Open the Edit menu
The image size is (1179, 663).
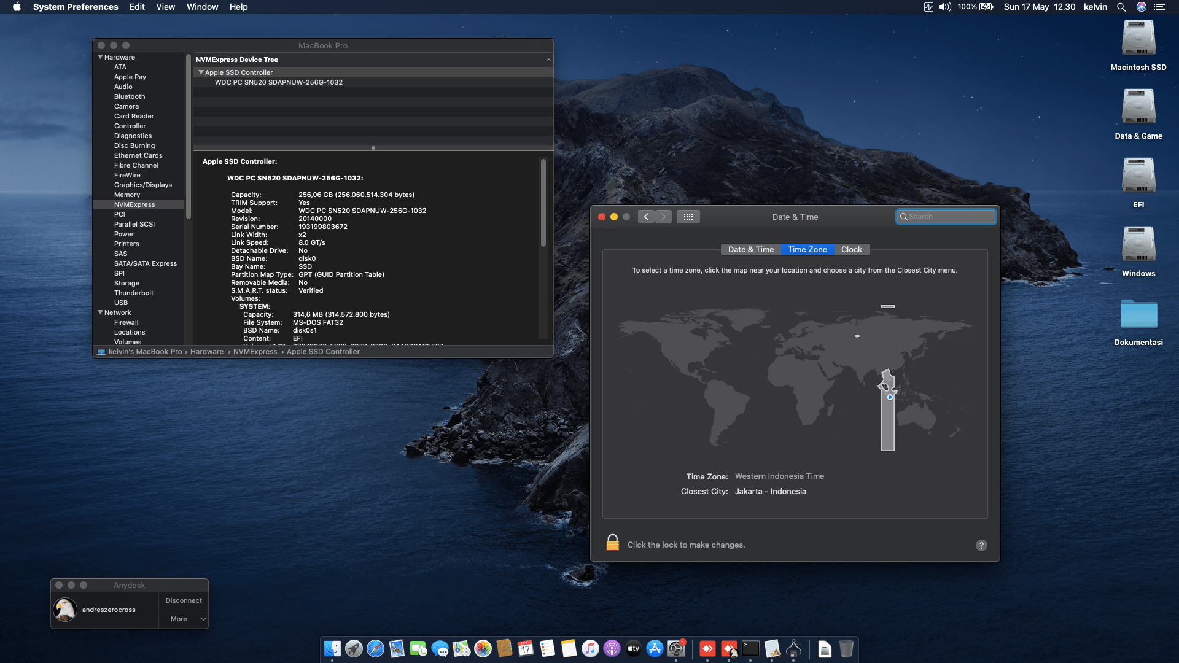(x=137, y=7)
